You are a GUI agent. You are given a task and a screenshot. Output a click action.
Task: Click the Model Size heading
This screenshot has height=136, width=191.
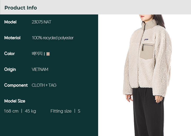pos(15,101)
